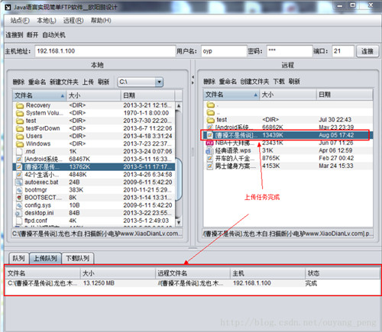Open the C:\ drive dropdown
This screenshot has height=332, width=382.
coord(159,82)
